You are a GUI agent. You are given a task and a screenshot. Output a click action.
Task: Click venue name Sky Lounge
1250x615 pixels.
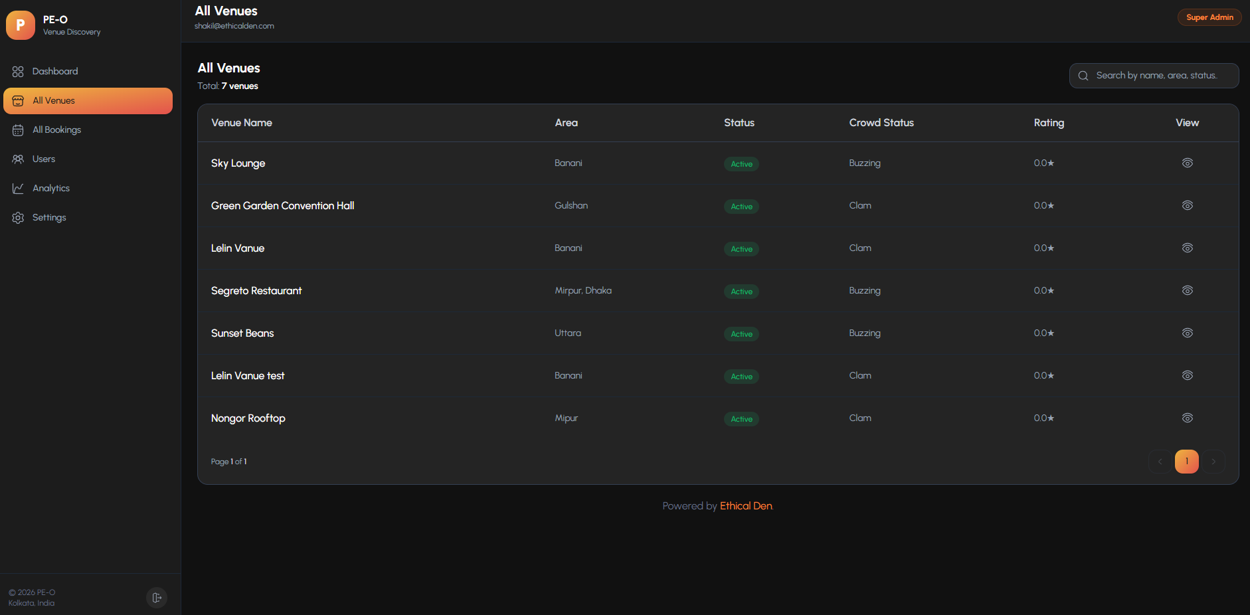(238, 163)
